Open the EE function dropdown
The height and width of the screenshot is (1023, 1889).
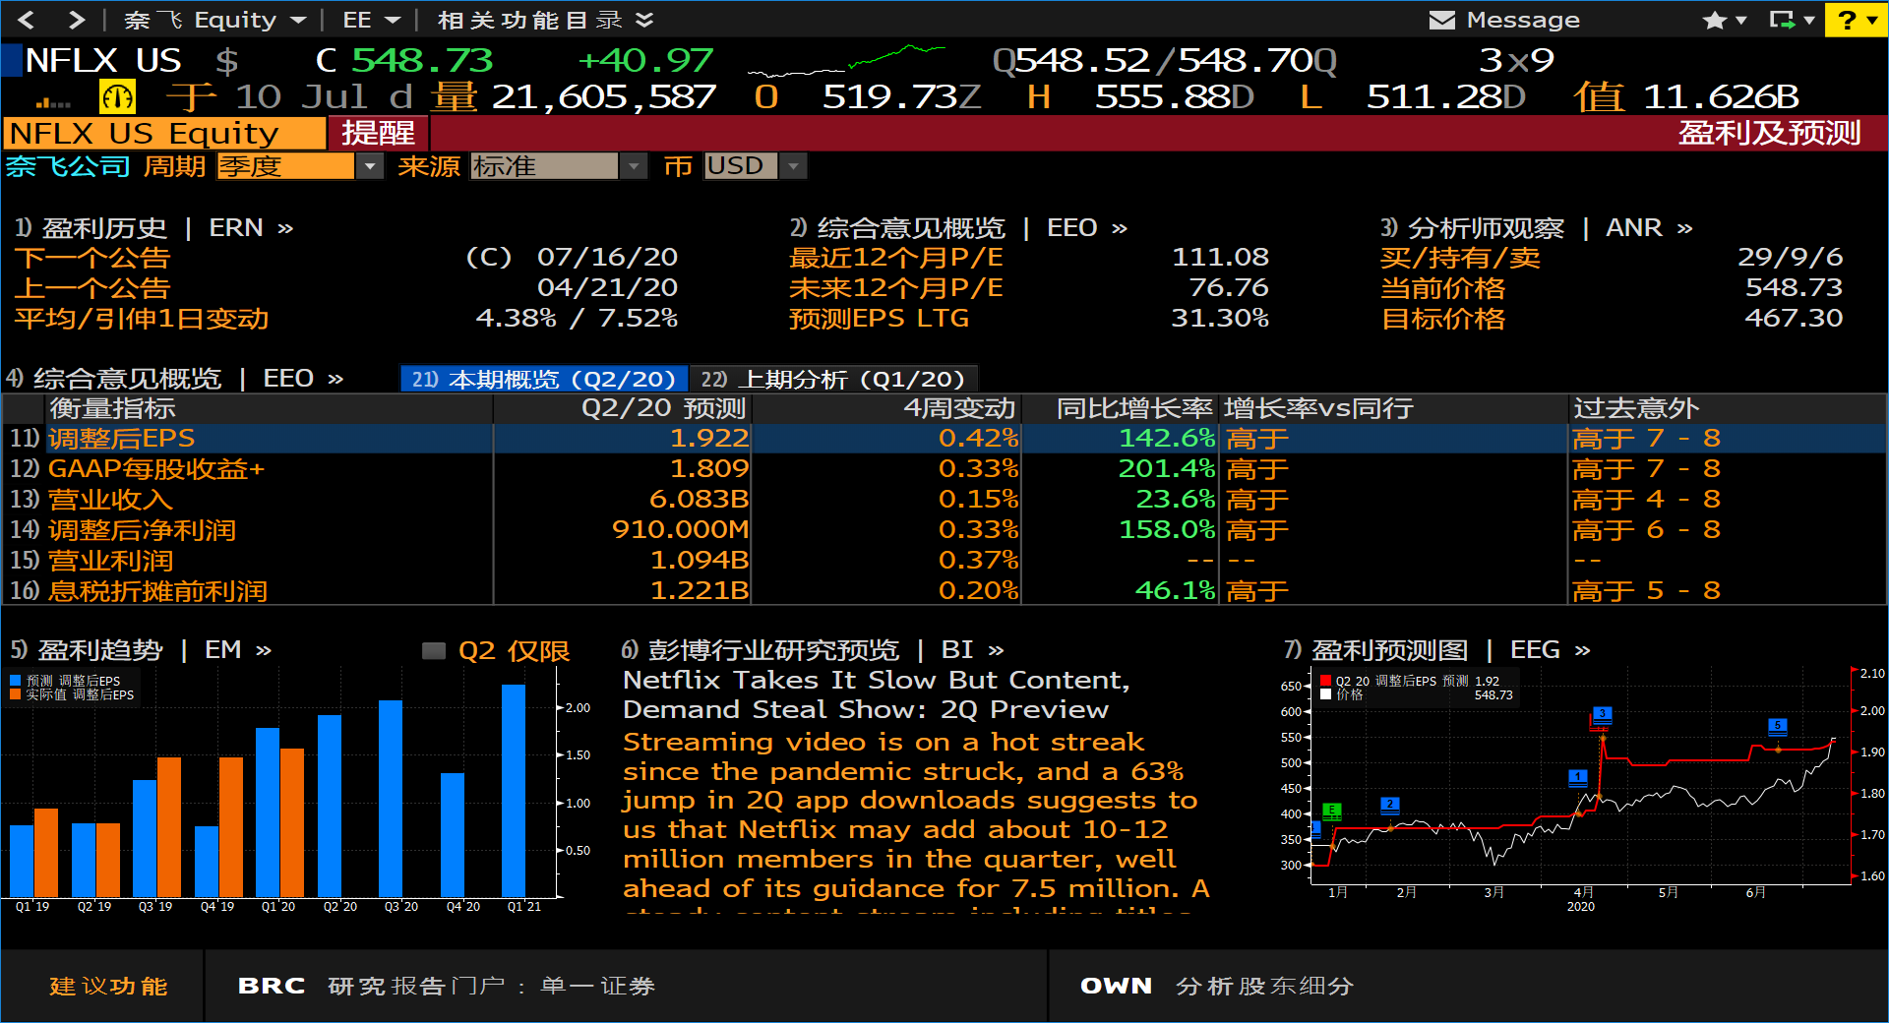point(372,20)
